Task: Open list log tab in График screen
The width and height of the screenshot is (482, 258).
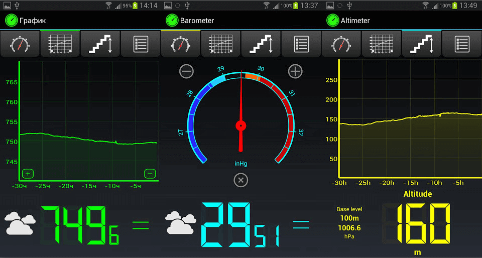Action: (141, 44)
